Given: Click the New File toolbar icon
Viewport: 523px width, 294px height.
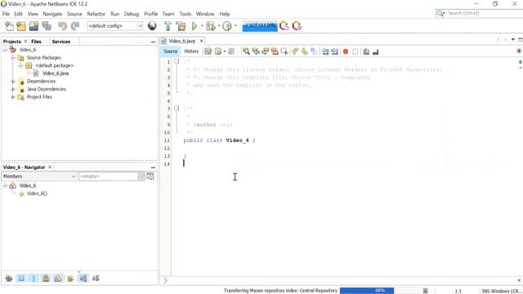Looking at the screenshot, I should pyautogui.click(x=9, y=26).
